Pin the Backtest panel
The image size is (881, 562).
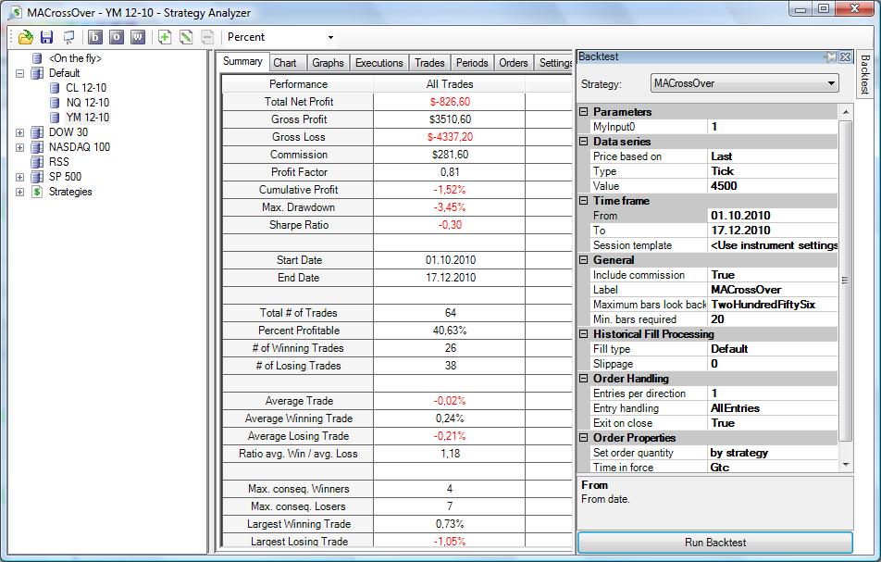[x=830, y=56]
